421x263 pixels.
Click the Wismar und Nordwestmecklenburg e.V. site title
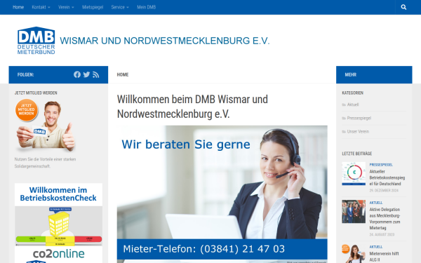165,41
